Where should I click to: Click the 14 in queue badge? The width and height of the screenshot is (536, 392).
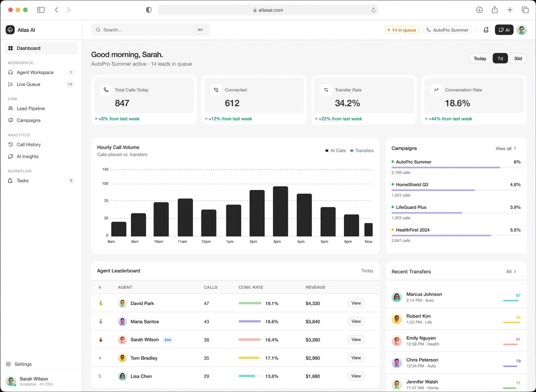click(x=402, y=30)
